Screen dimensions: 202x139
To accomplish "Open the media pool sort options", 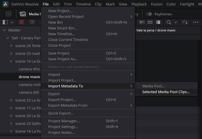I will coord(185,22).
